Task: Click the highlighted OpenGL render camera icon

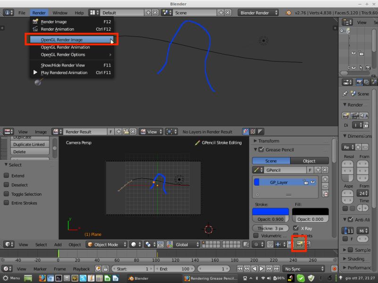Action: click(x=300, y=243)
